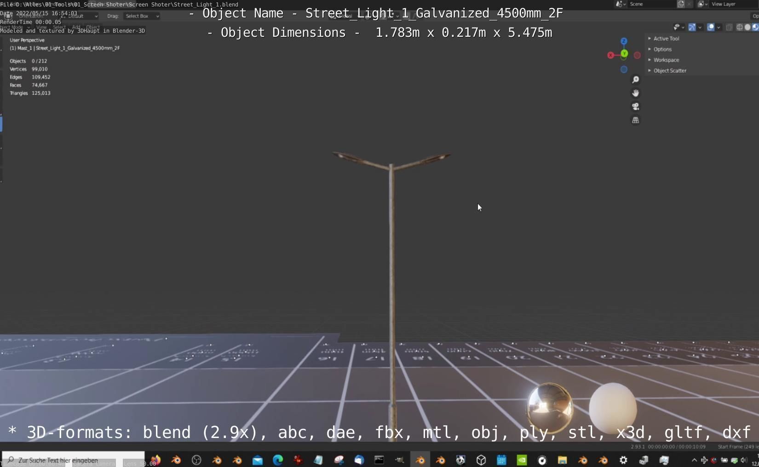
Task: Open the Orientation Default dropdown
Action: pyautogui.click(x=79, y=16)
